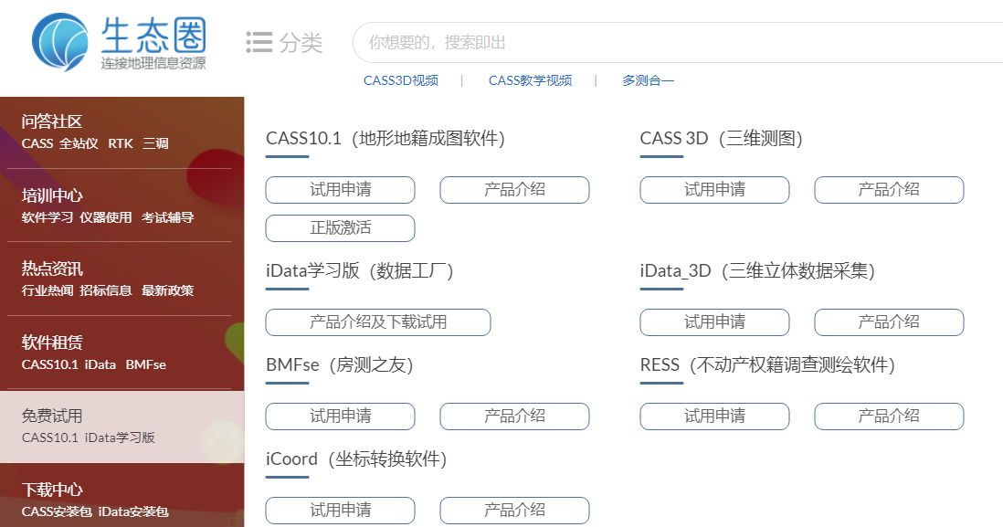
Task: Open 下载中心 sidebar item
Action: 52,490
